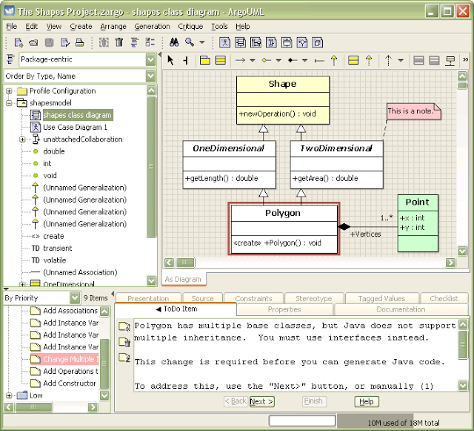This screenshot has height=431, width=474.
Task: Open the Generation menu
Action: (x=153, y=27)
